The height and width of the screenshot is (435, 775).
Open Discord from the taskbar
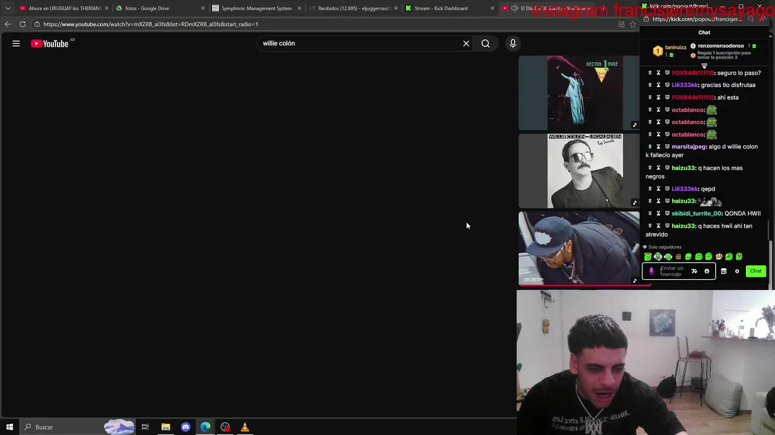point(185,427)
